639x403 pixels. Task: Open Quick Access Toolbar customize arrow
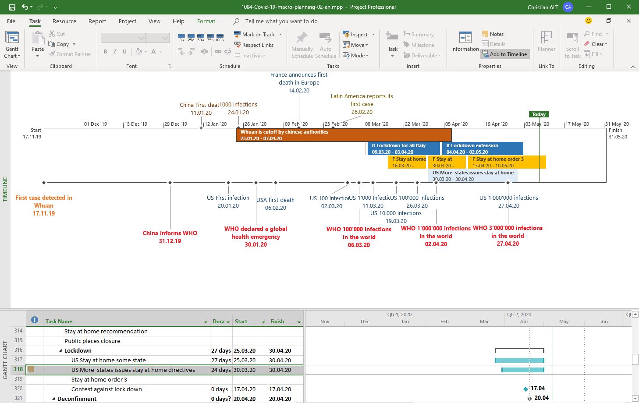(55, 7)
